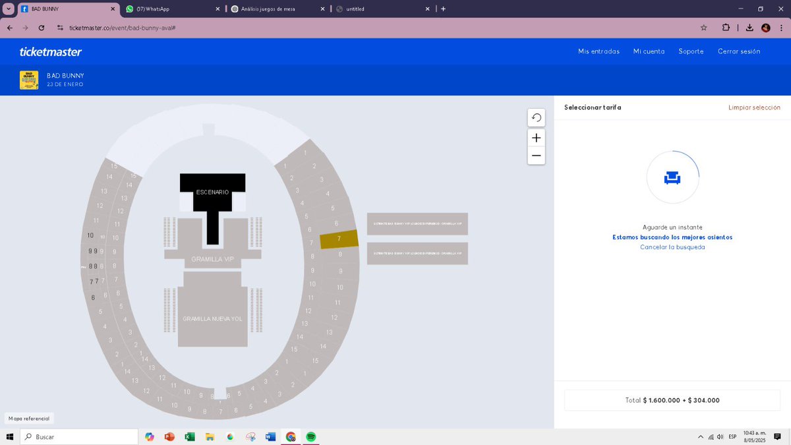Viewport: 791px width, 445px height.
Task: Reset the seat map view rotation icon
Action: [x=537, y=117]
